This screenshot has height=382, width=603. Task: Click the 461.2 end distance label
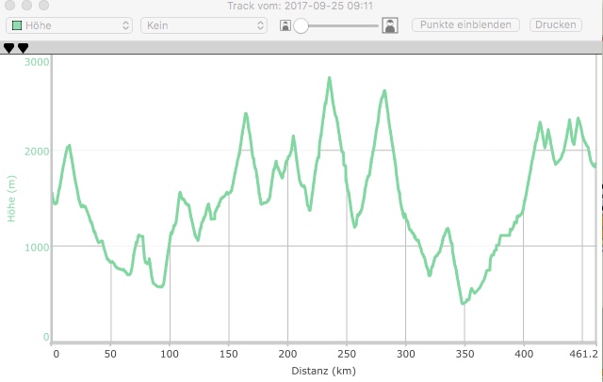pyautogui.click(x=583, y=356)
